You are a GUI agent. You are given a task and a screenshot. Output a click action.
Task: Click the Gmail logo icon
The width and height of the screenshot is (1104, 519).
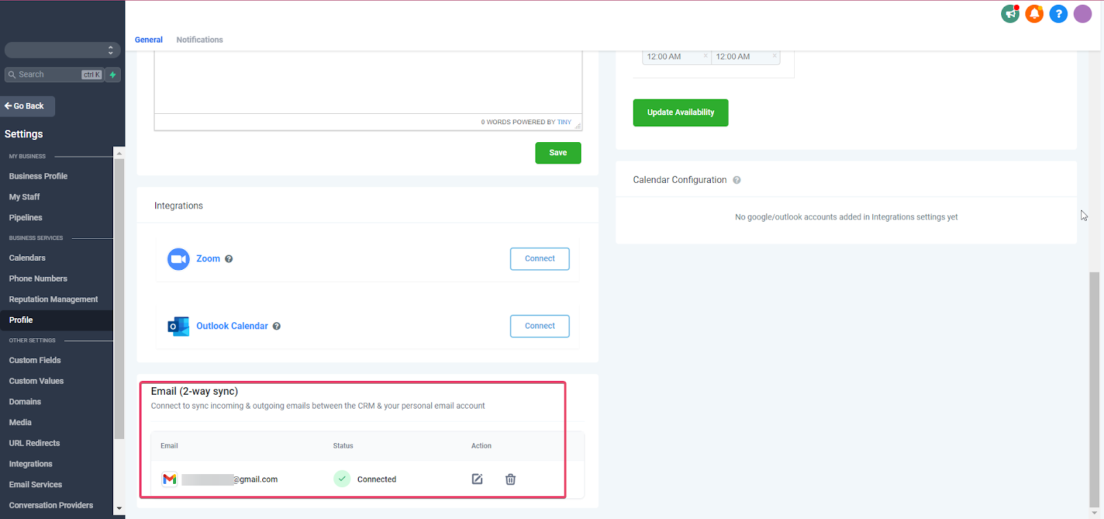pos(170,479)
